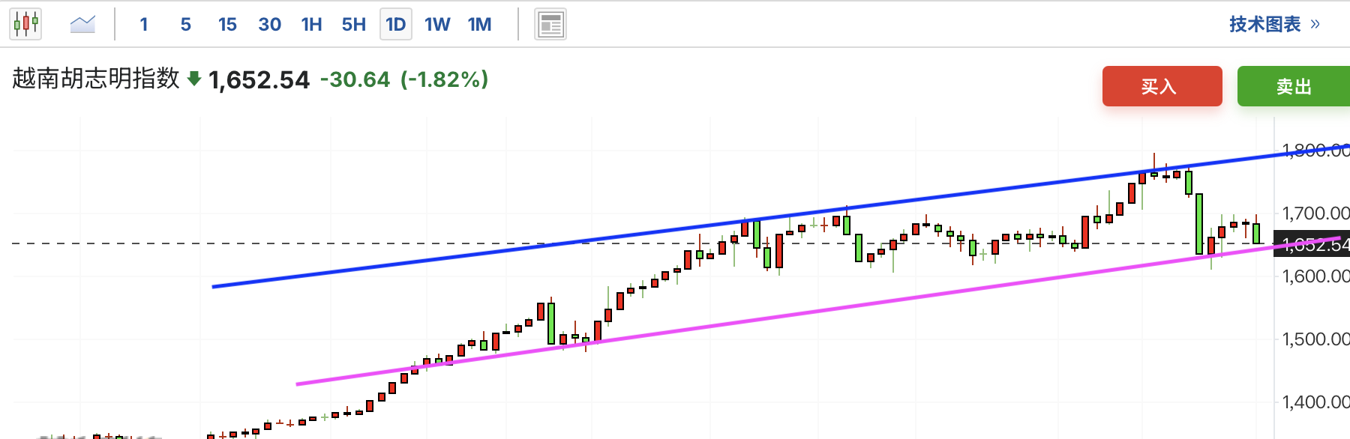Switch to the area line chart icon

tap(82, 25)
